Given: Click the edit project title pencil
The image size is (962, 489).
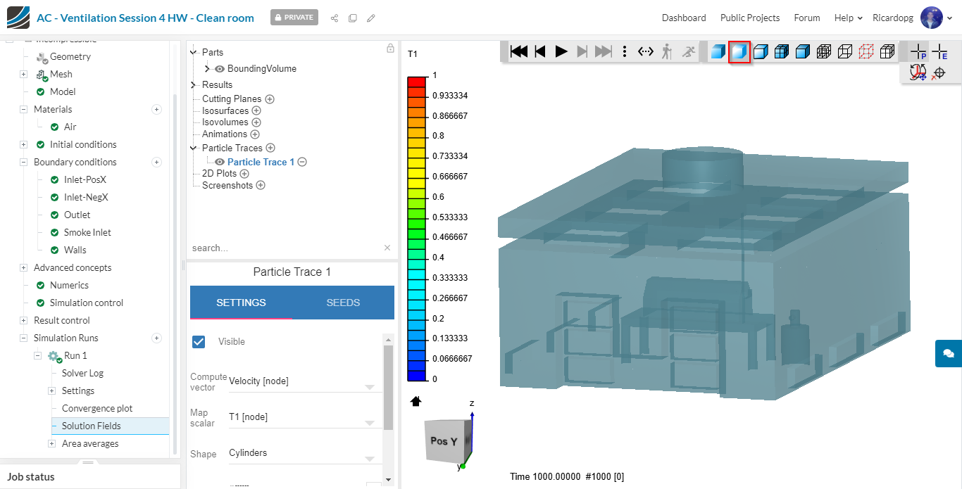Looking at the screenshot, I should 371,18.
